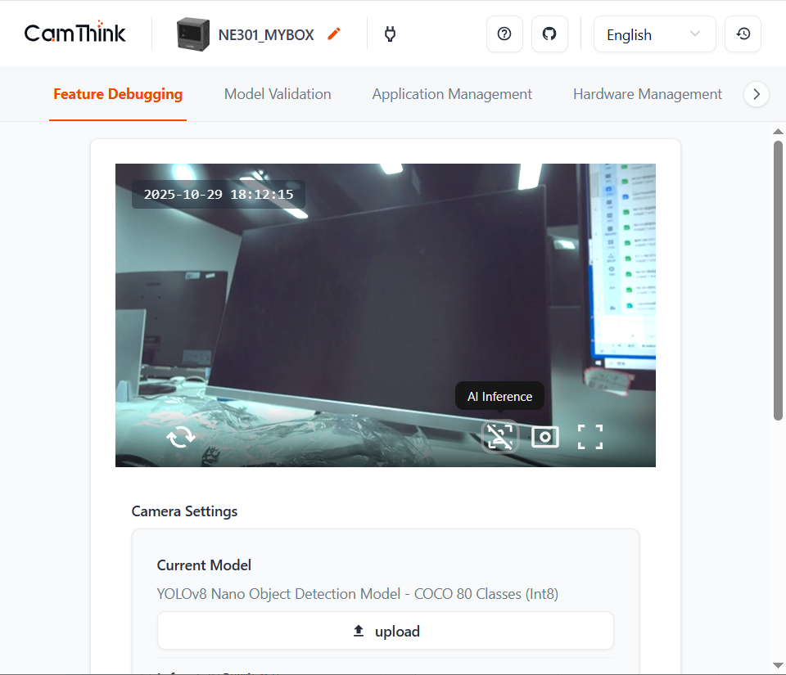Expand more tabs with the right chevron
The width and height of the screenshot is (786, 675).
coord(756,94)
